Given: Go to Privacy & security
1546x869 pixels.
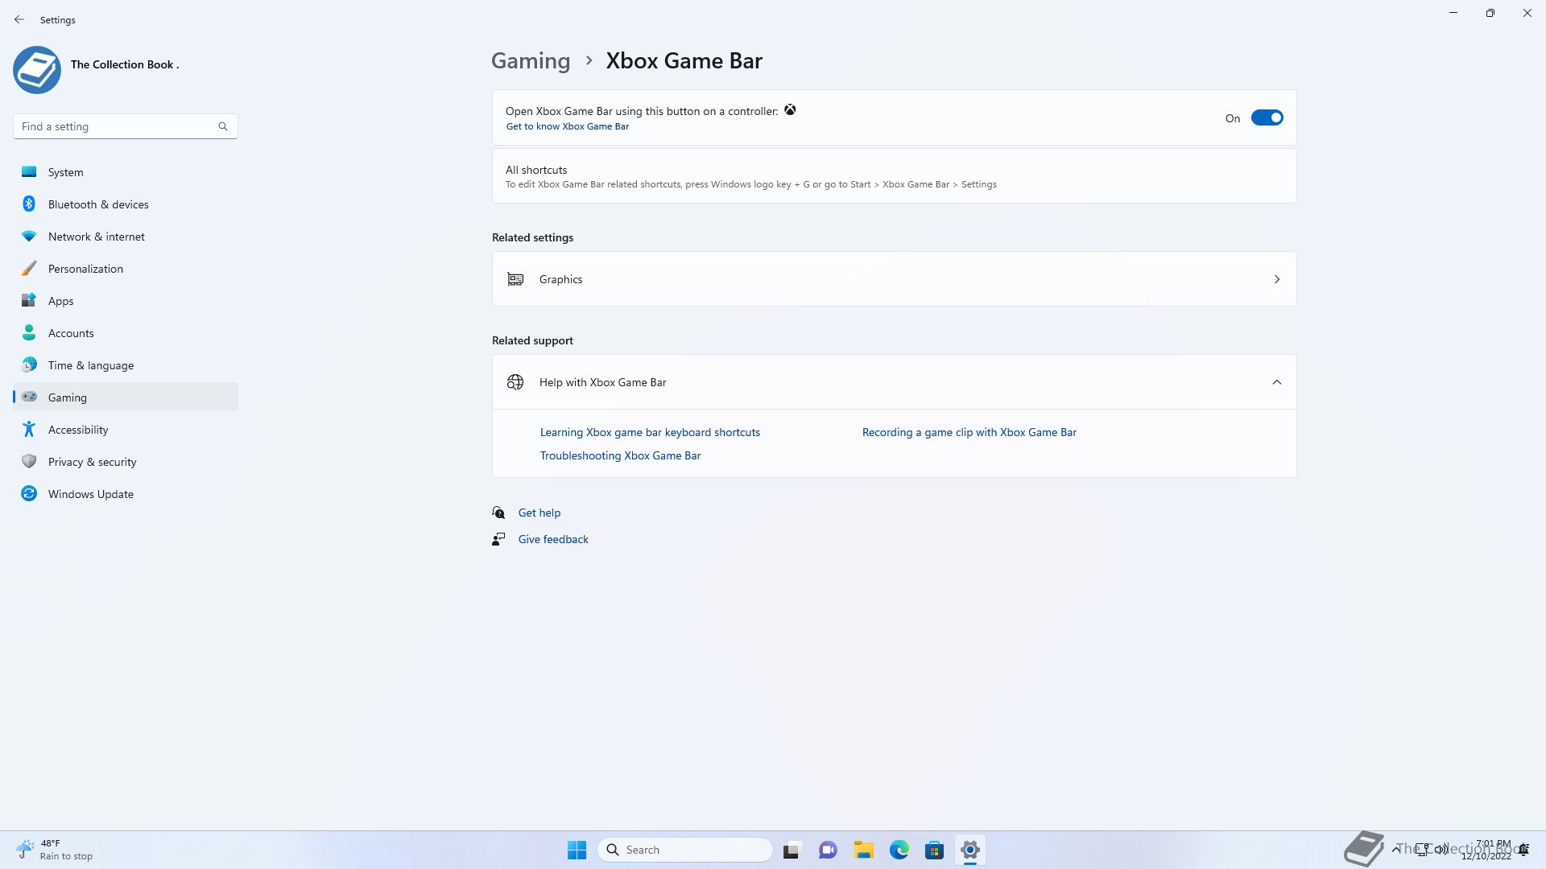Looking at the screenshot, I should [x=126, y=462].
